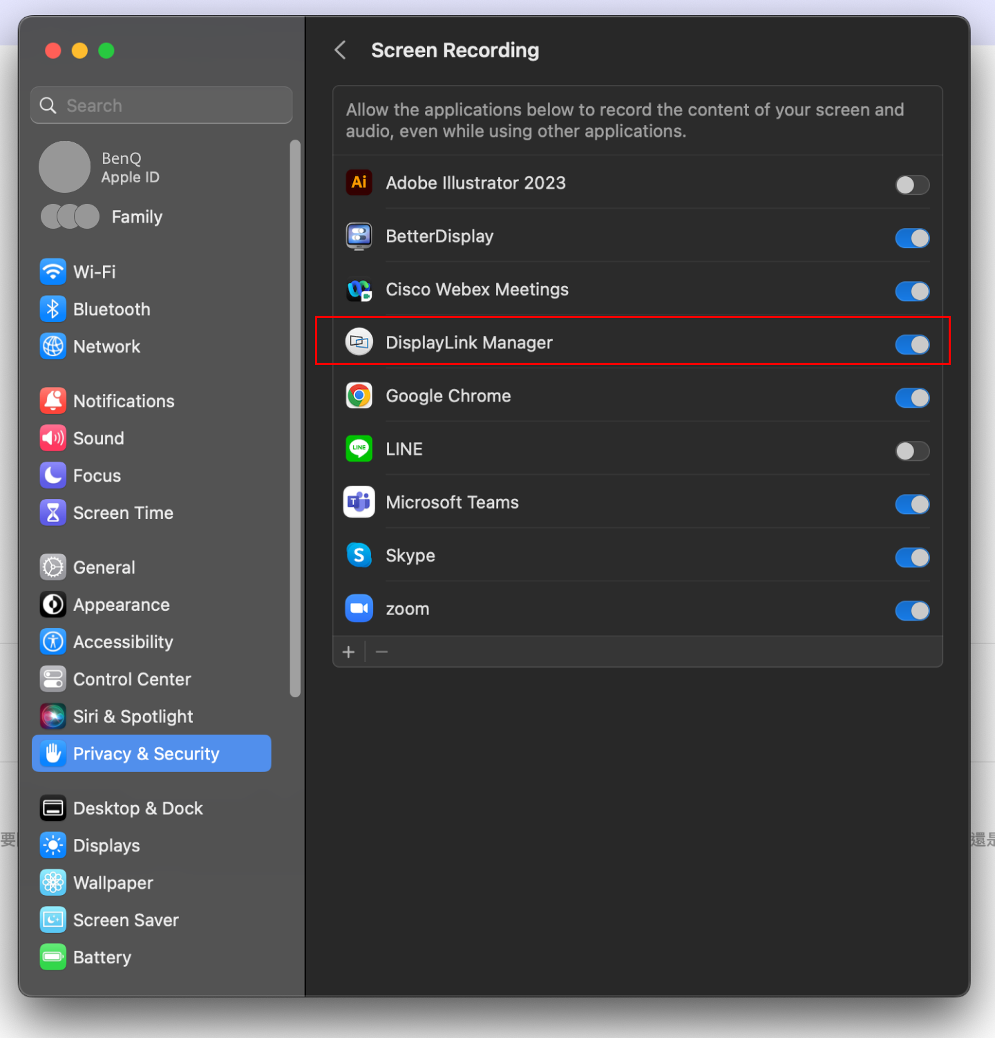
Task: Click the Adobe Illustrator app icon
Action: tap(359, 183)
